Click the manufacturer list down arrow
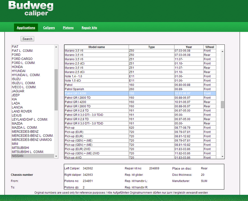The width and height of the screenshot is (248, 201). point(56,156)
